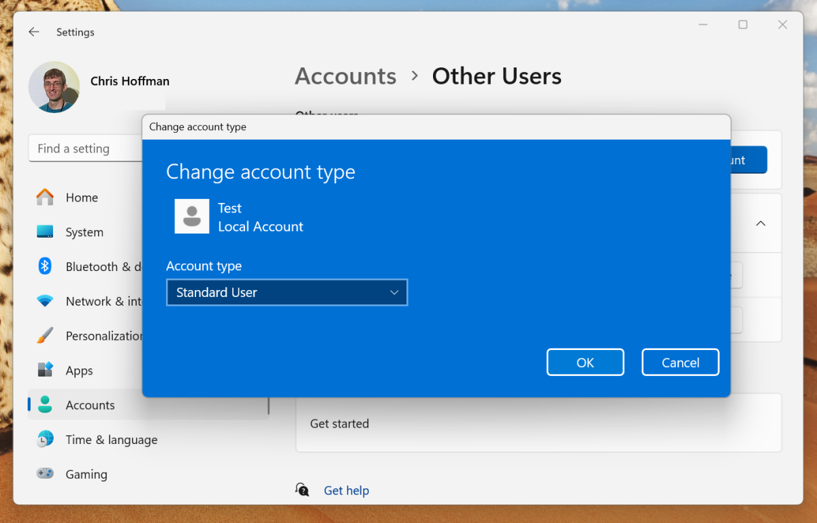This screenshot has width=817, height=523.
Task: Select the Time & language globe icon
Action: (45, 440)
